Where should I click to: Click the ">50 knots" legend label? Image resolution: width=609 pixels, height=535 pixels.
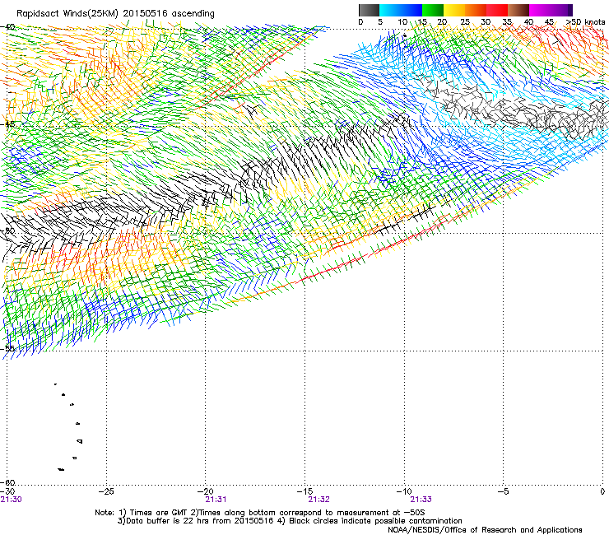coord(585,22)
